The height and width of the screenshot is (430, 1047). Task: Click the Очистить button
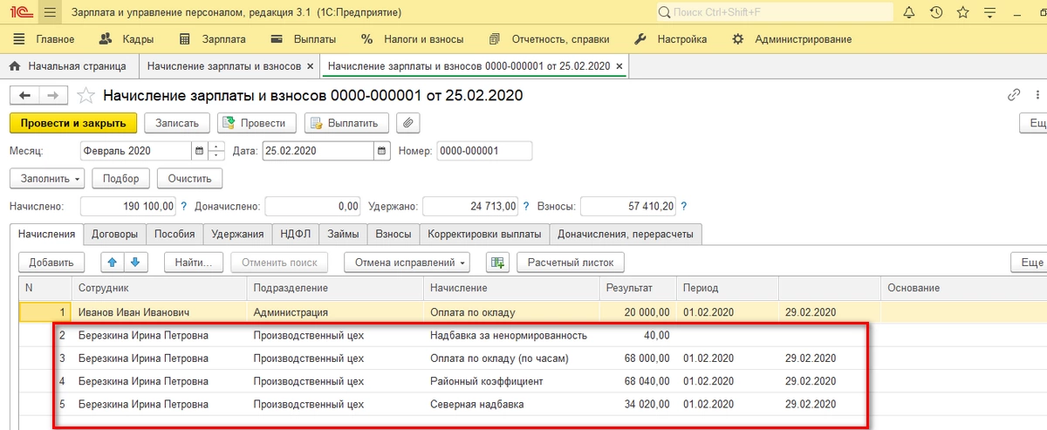coord(190,178)
